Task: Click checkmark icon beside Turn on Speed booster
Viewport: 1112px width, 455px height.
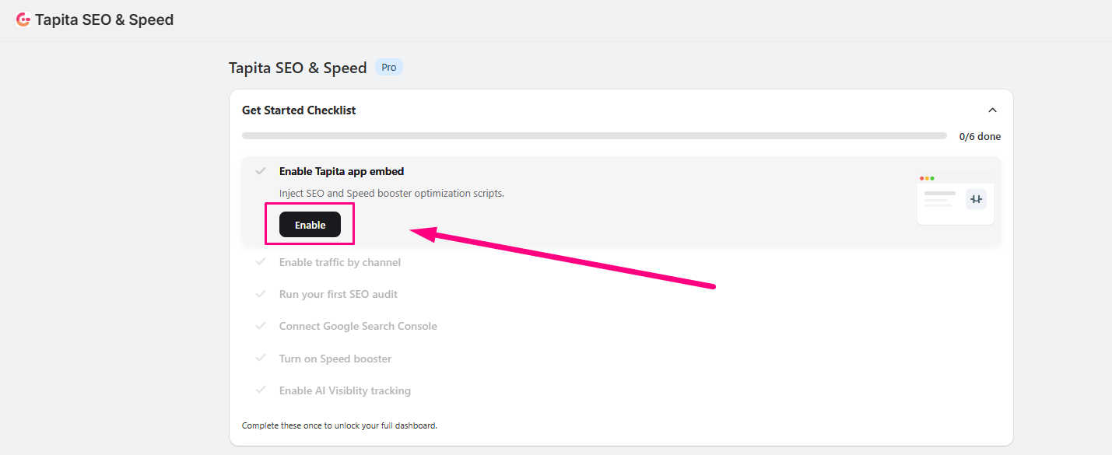Action: (261, 359)
